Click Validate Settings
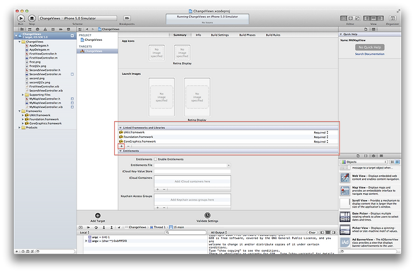This screenshot has height=273, width=415. [207, 217]
